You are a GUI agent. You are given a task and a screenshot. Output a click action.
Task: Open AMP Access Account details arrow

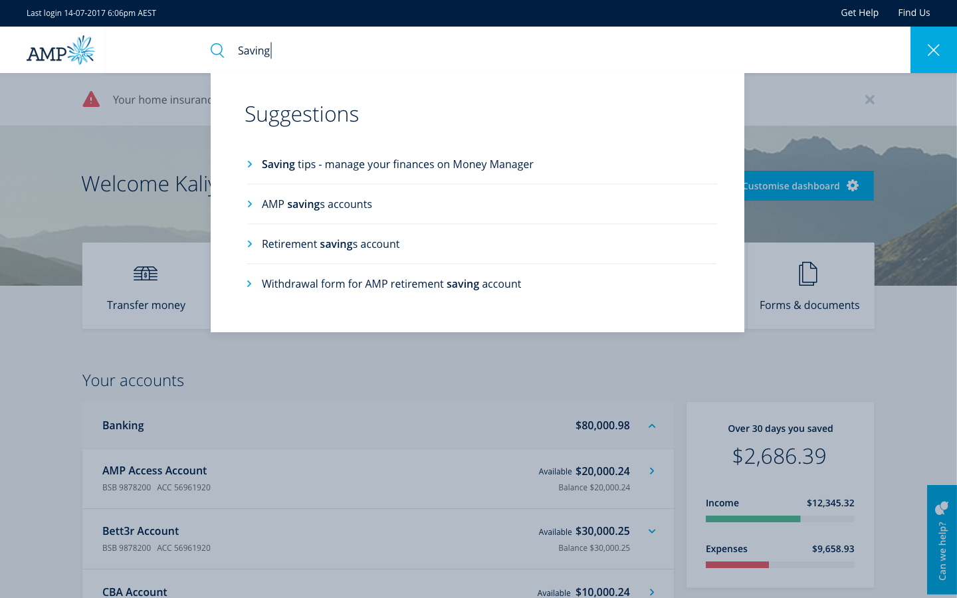pos(652,471)
